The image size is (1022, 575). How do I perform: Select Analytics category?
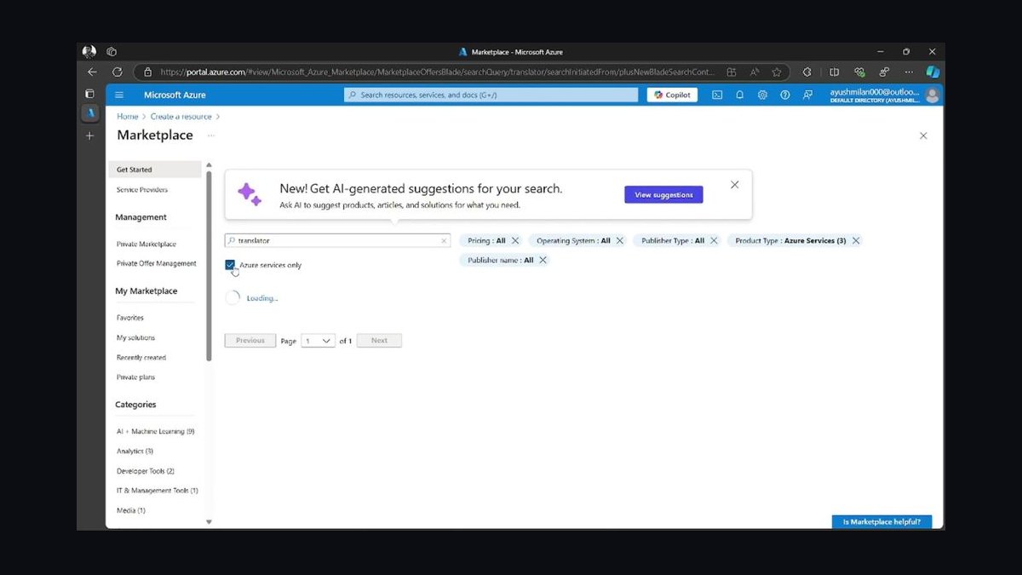[135, 451]
